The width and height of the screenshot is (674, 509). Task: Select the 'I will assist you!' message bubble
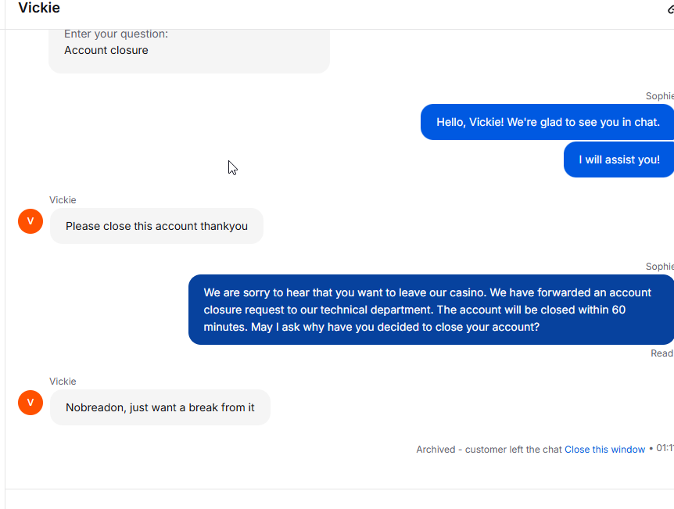618,160
